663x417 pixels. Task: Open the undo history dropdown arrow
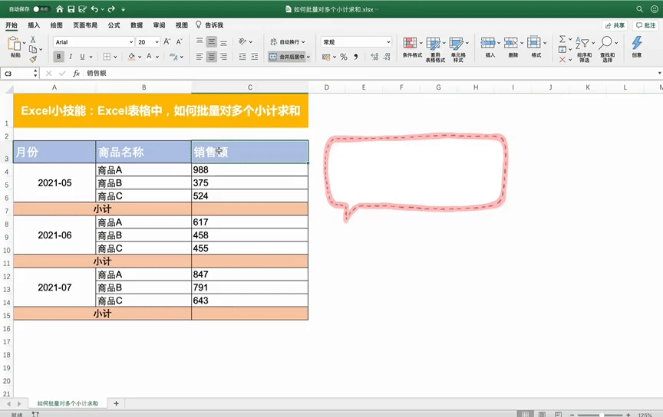pos(102,9)
